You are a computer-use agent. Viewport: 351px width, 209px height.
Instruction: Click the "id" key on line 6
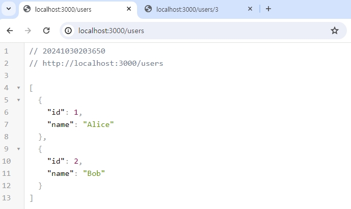(56, 112)
